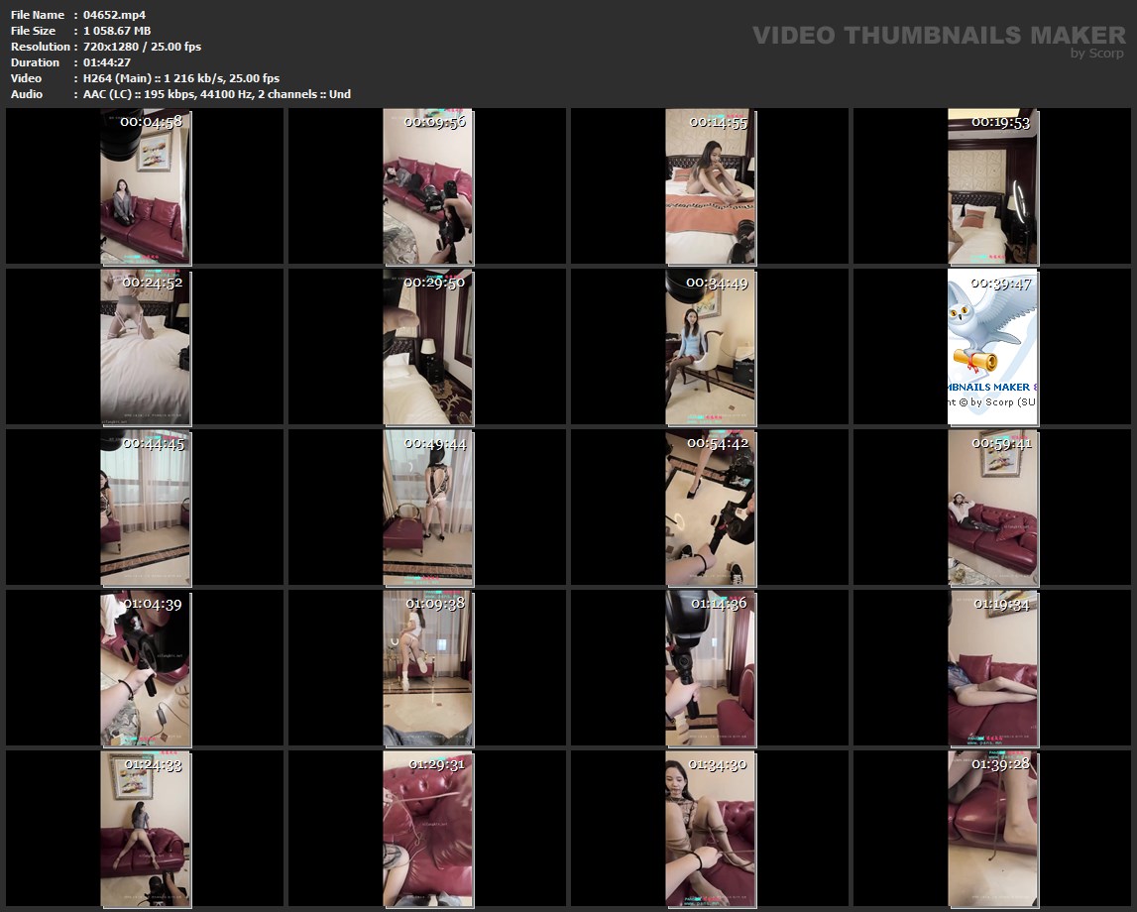Click the H264 video codec line

pos(181,78)
